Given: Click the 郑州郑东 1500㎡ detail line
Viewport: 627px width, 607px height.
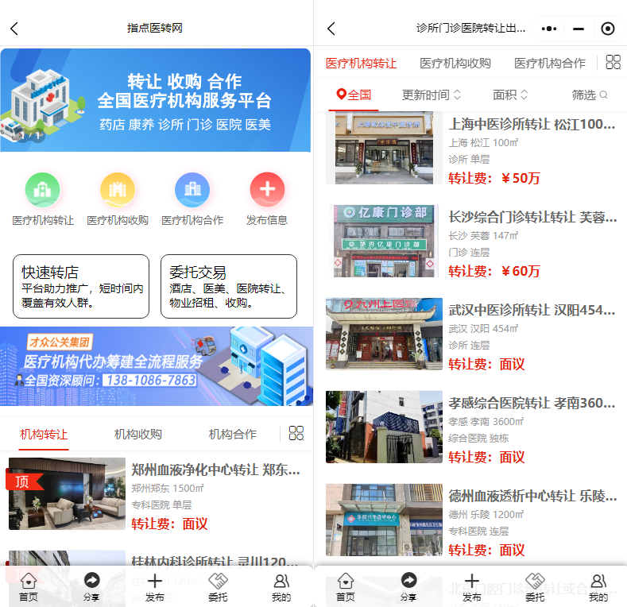Looking at the screenshot, I should click(x=168, y=489).
